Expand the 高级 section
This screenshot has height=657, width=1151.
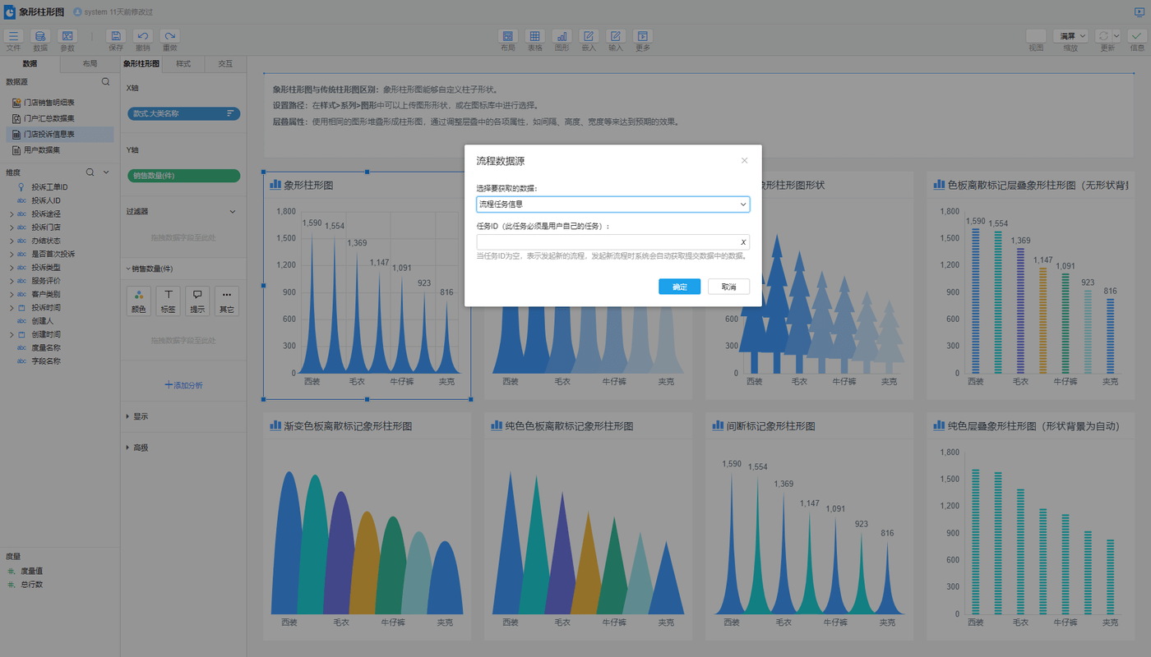tap(127, 448)
